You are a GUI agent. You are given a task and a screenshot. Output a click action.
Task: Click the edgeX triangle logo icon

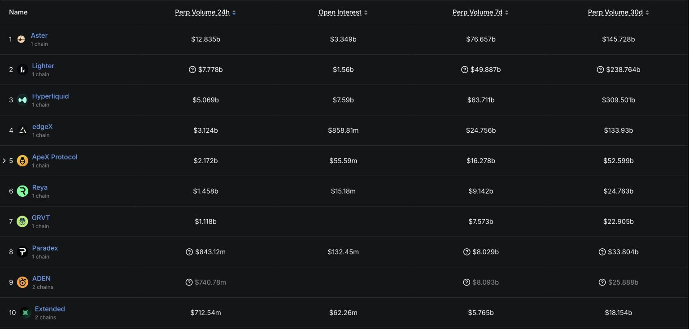(x=22, y=130)
